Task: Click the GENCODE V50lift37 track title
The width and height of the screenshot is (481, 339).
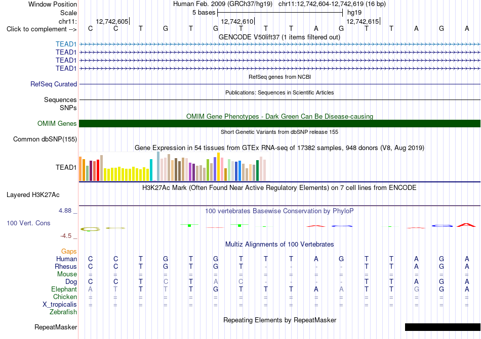Action: pyautogui.click(x=279, y=37)
